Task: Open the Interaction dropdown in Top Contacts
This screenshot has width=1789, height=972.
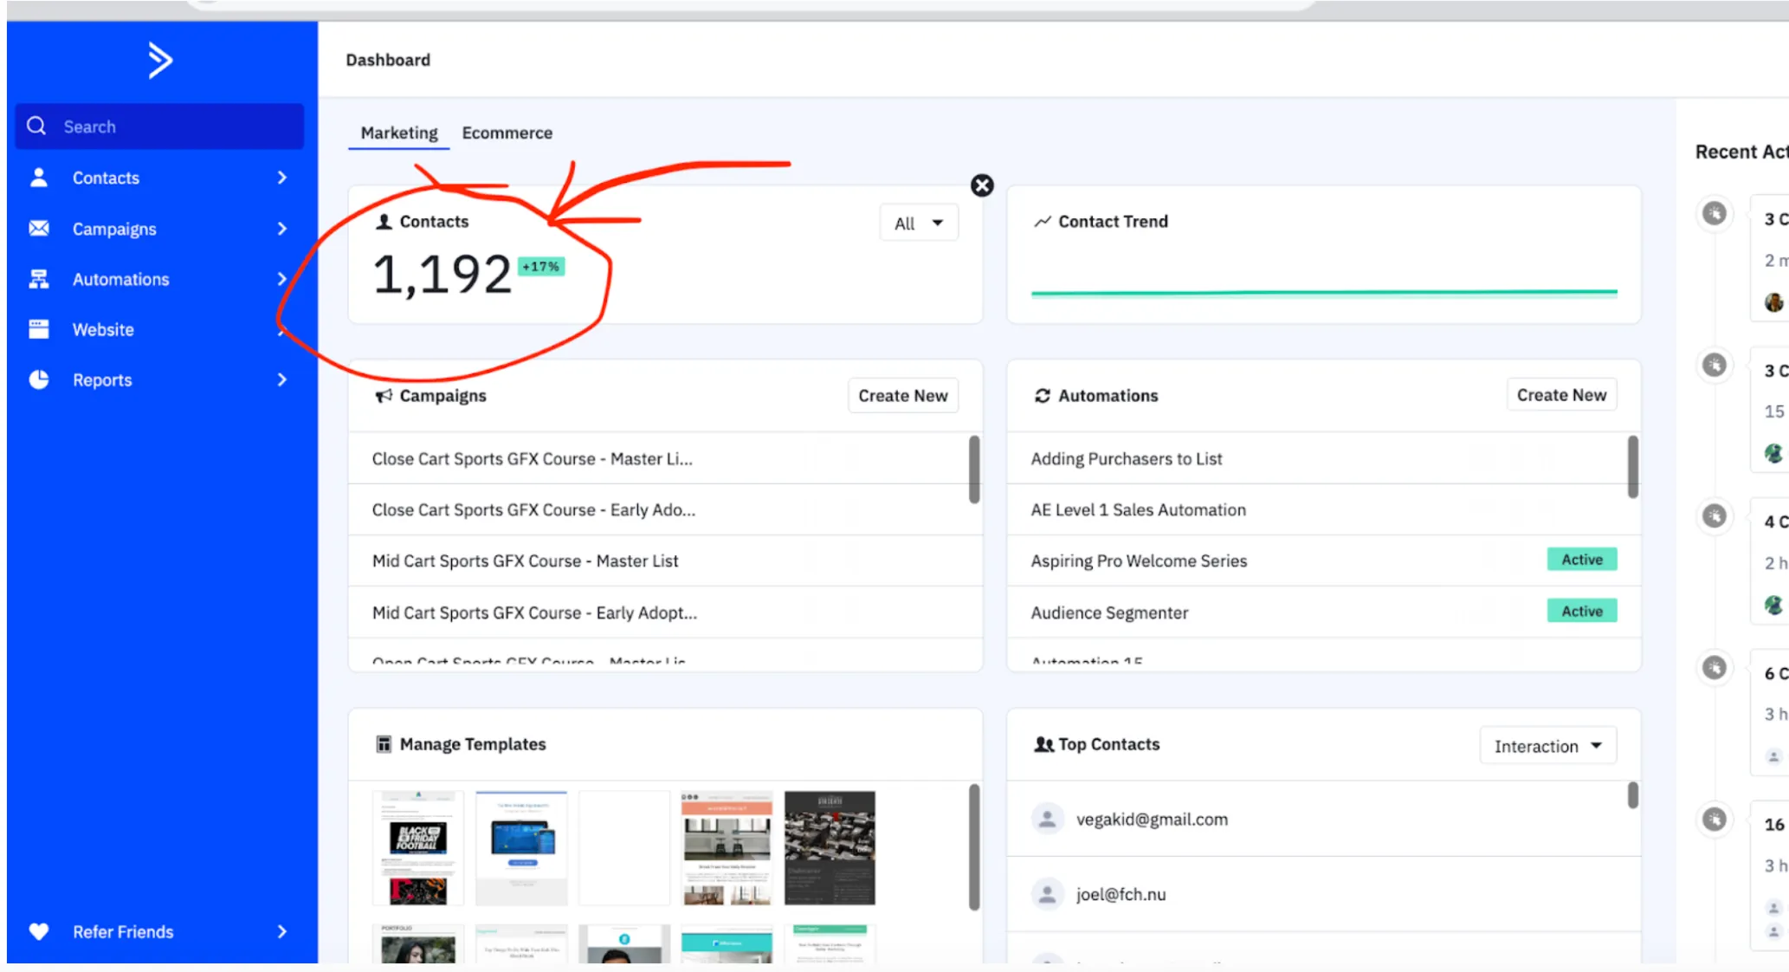Action: click(1547, 746)
